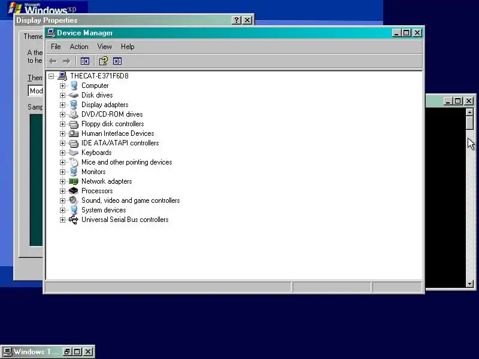Click the help question button in Display Properties
The height and width of the screenshot is (359, 479).
pos(237,20)
